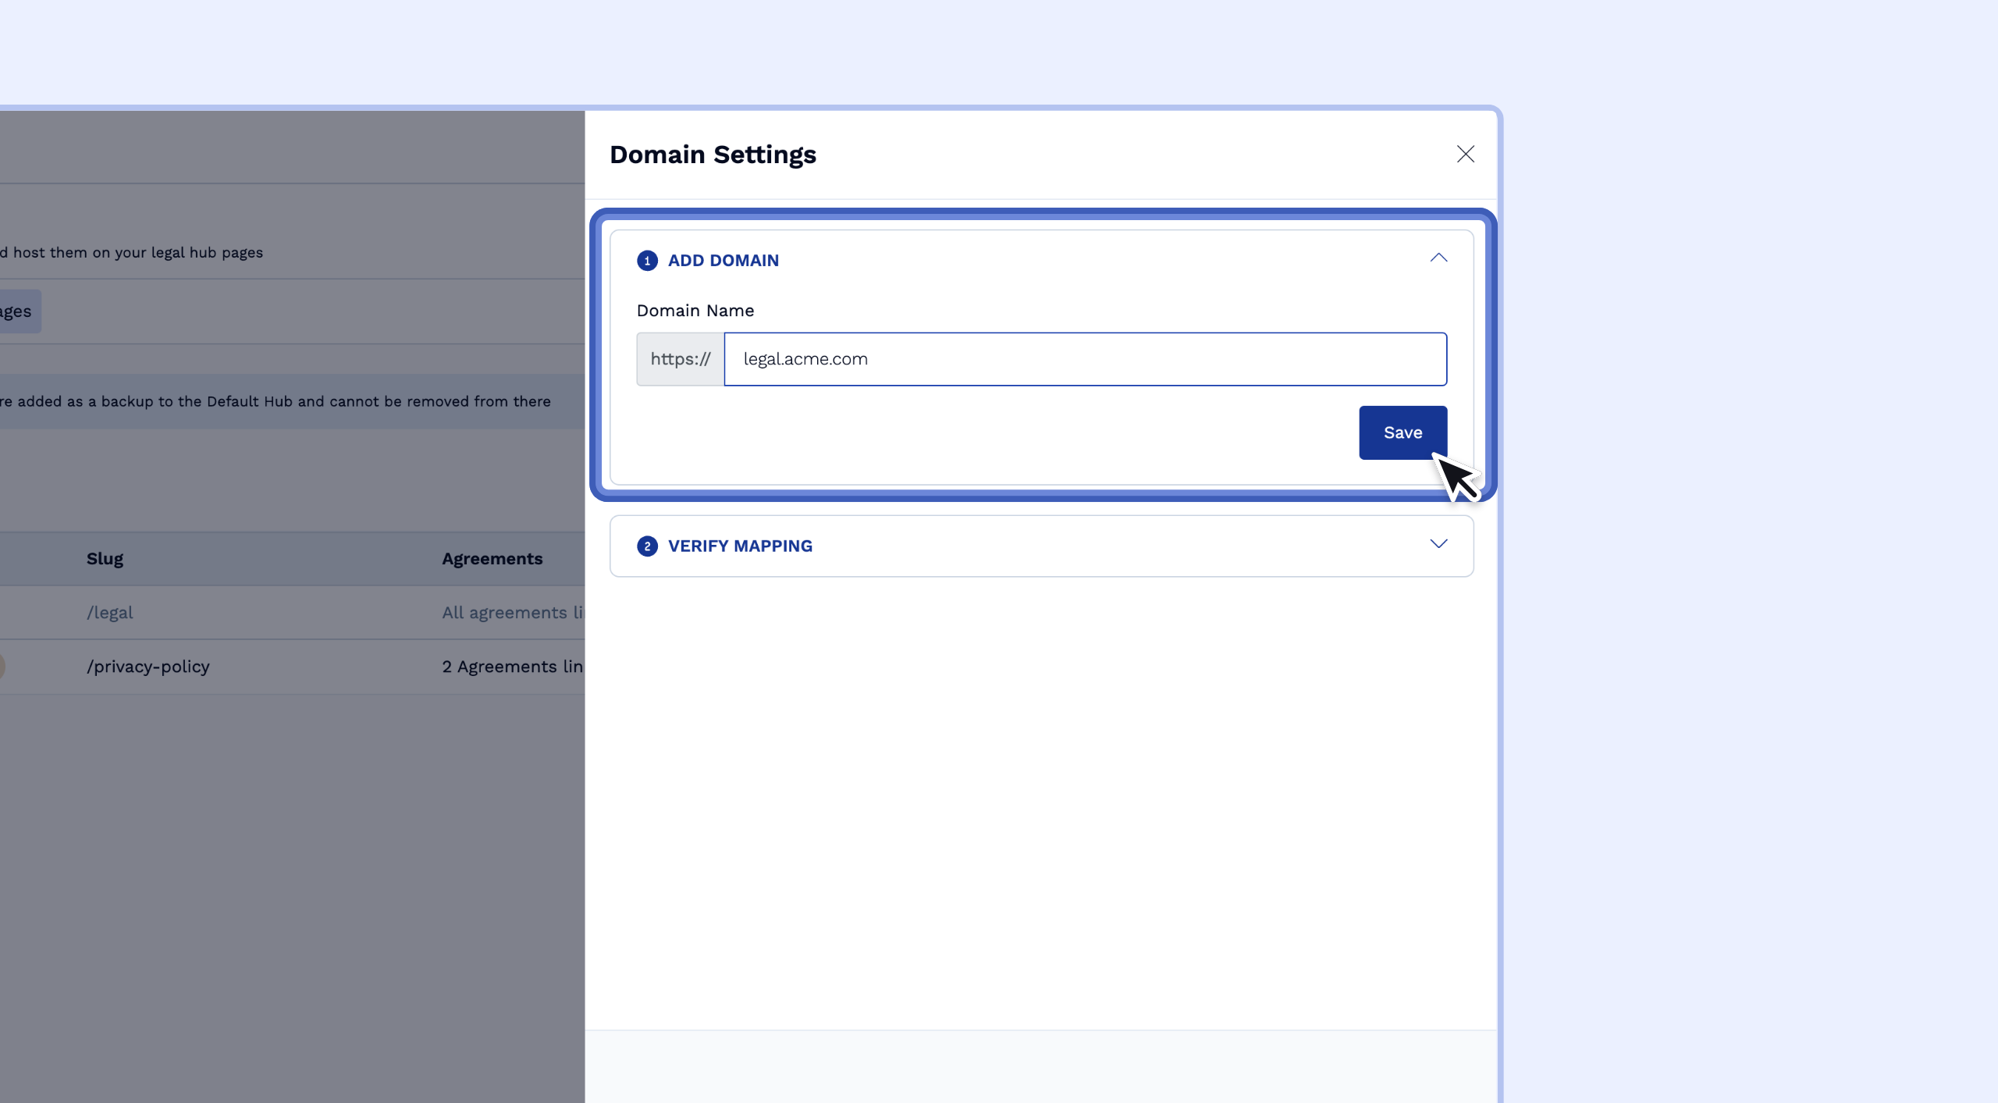Open the /privacy-policy slug row
This screenshot has width=1998, height=1103.
(148, 667)
